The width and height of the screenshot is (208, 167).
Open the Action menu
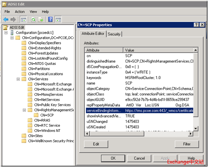tap(20, 11)
